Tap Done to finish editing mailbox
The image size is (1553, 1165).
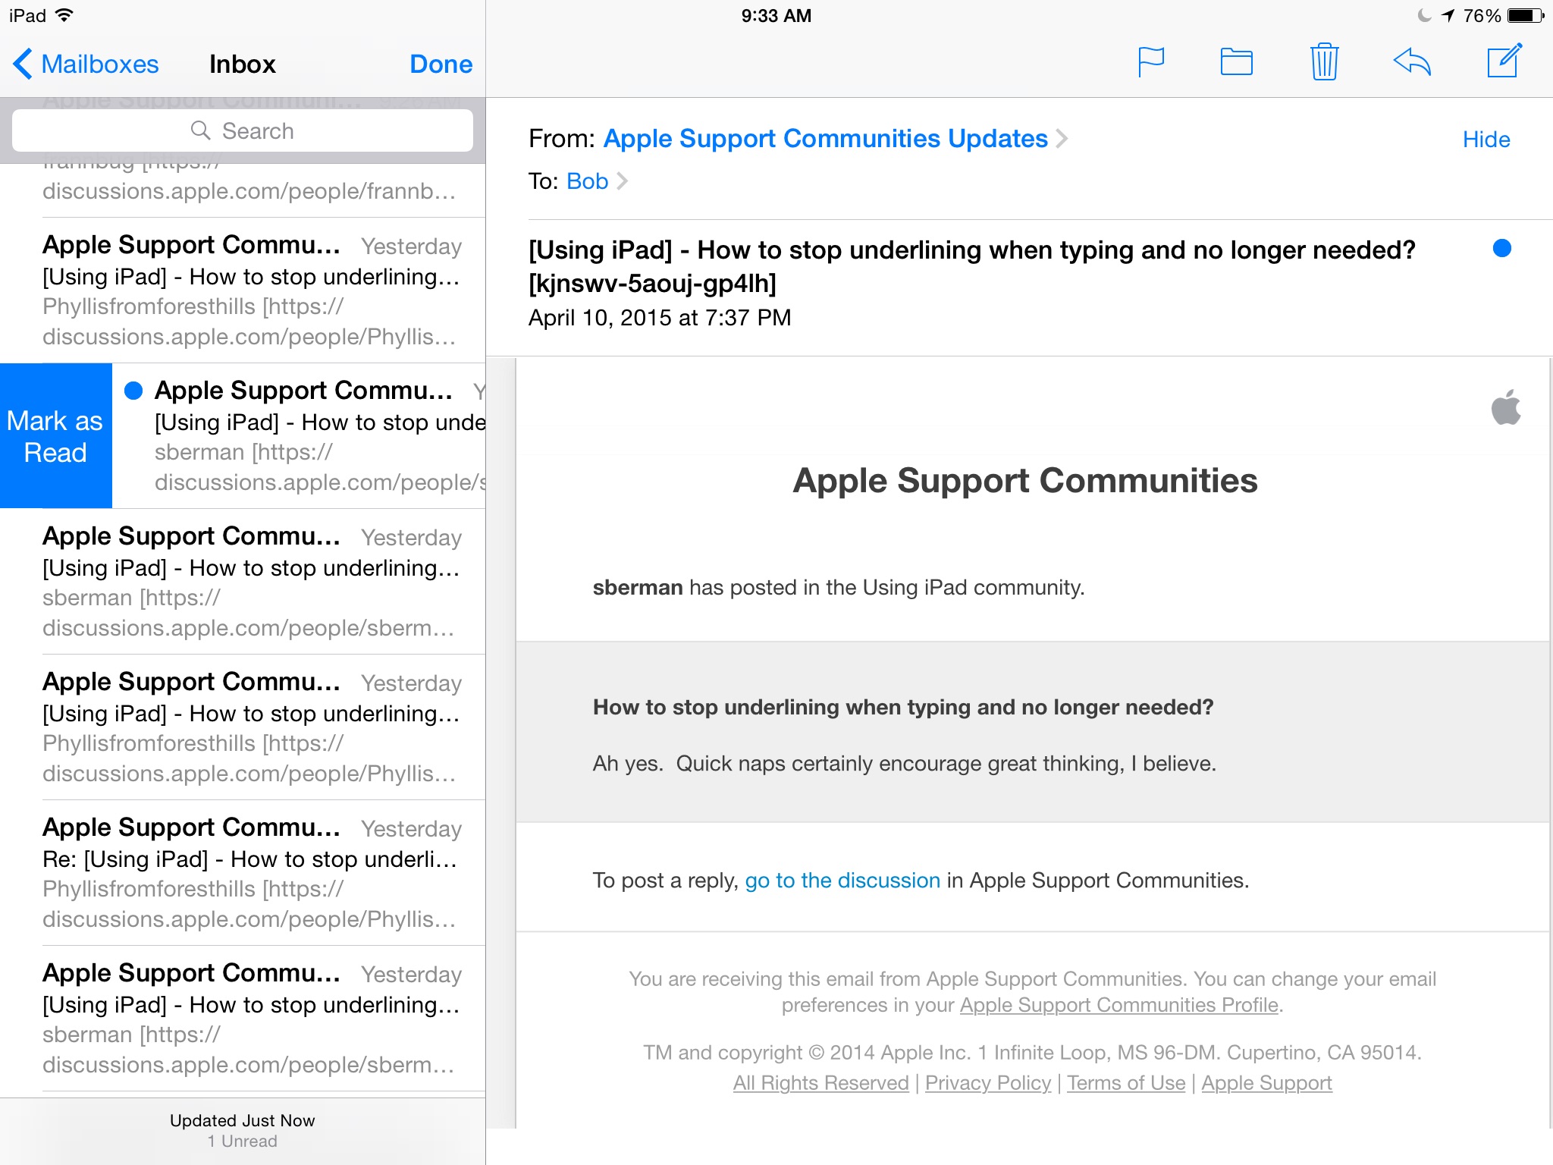point(441,64)
